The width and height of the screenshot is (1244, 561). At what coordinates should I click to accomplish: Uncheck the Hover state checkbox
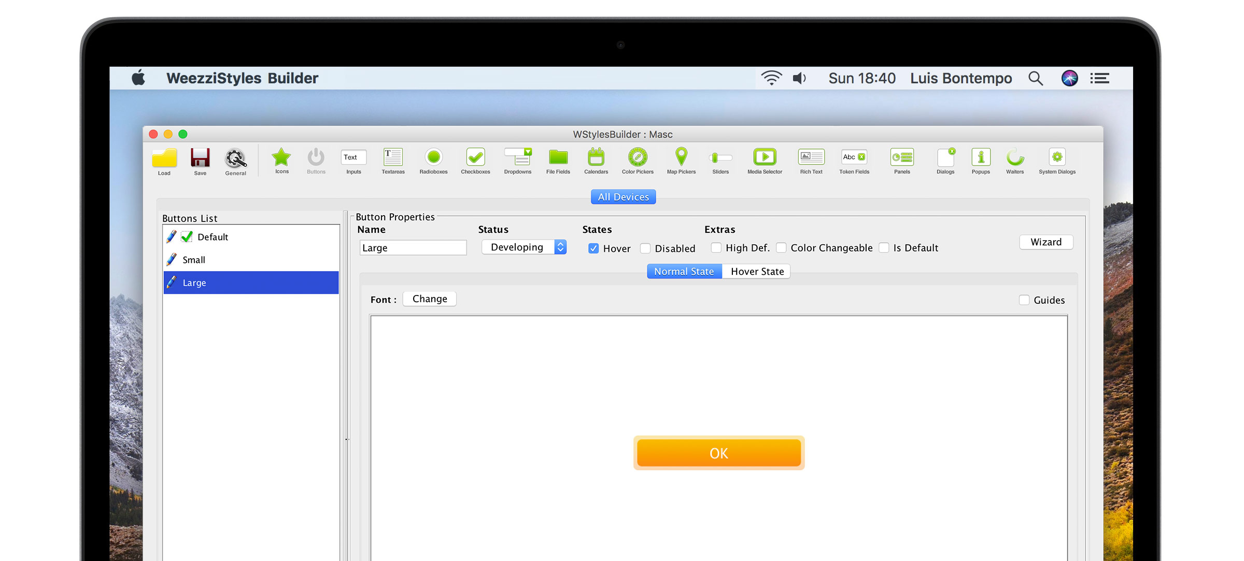pyautogui.click(x=593, y=248)
